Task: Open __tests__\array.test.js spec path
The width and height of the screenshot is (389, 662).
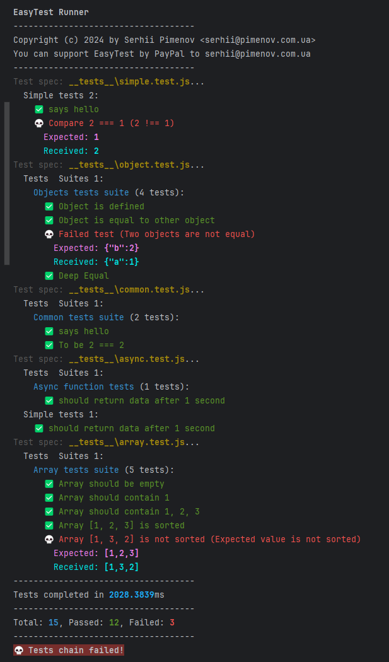Action: click(127, 443)
